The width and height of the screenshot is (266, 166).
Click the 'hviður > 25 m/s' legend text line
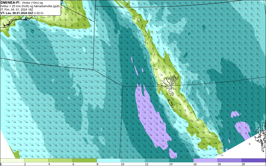pyautogui.click(x=30, y=6)
